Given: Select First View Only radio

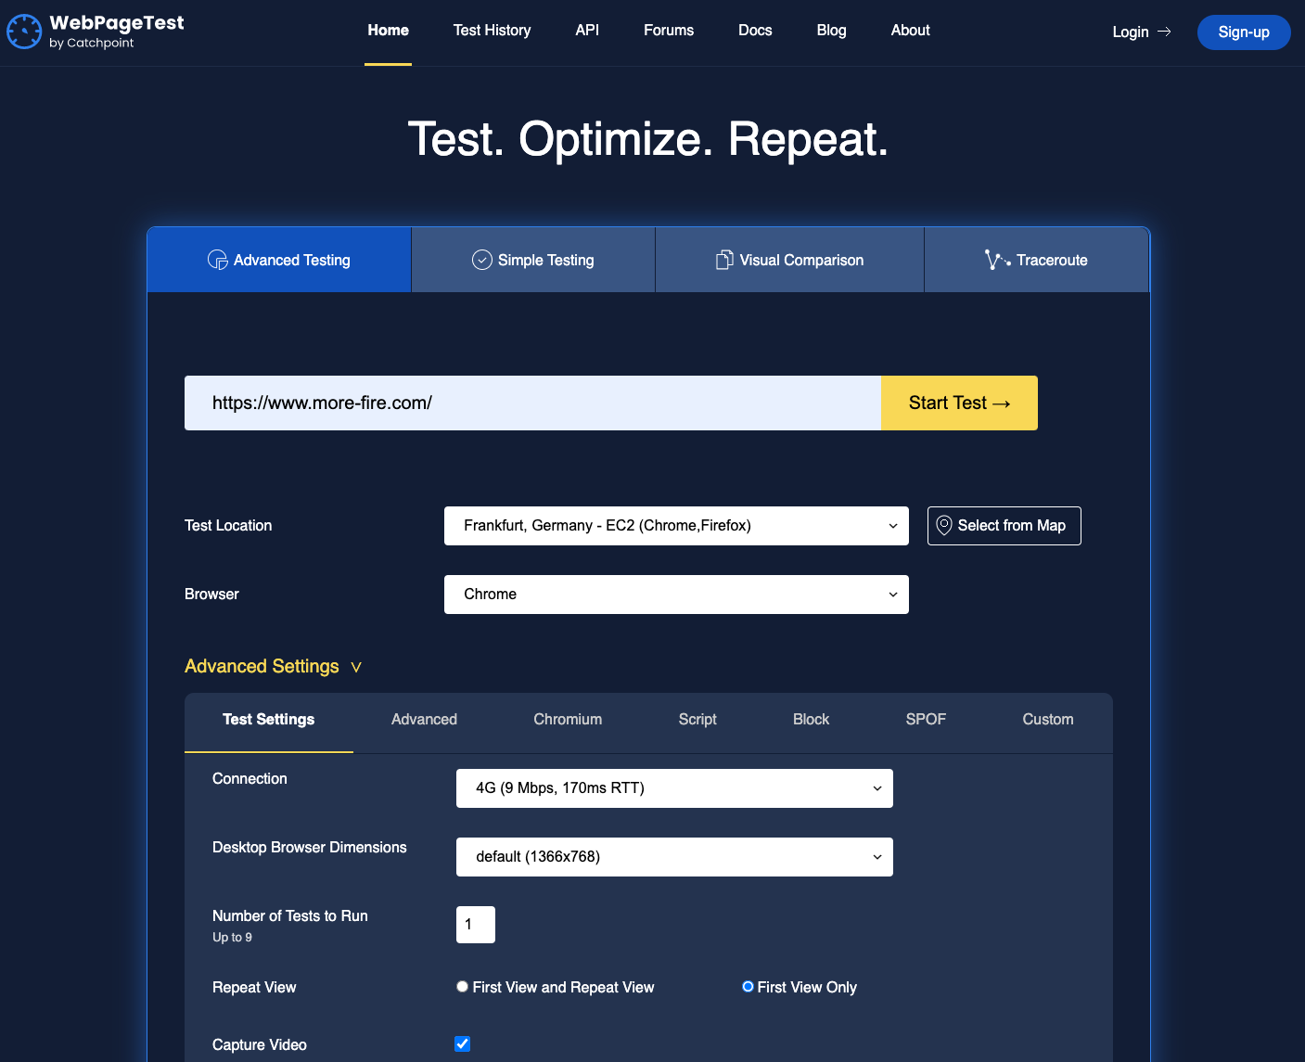Looking at the screenshot, I should click(748, 986).
